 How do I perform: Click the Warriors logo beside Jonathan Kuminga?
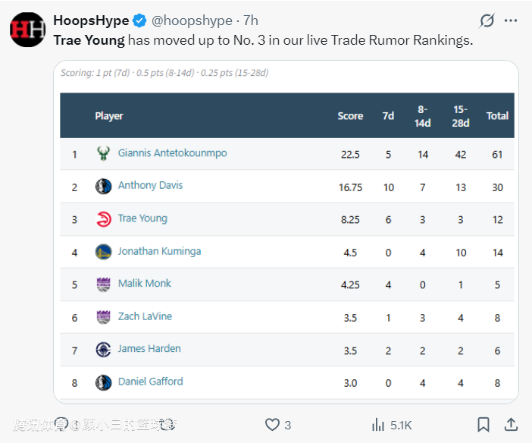coord(104,252)
